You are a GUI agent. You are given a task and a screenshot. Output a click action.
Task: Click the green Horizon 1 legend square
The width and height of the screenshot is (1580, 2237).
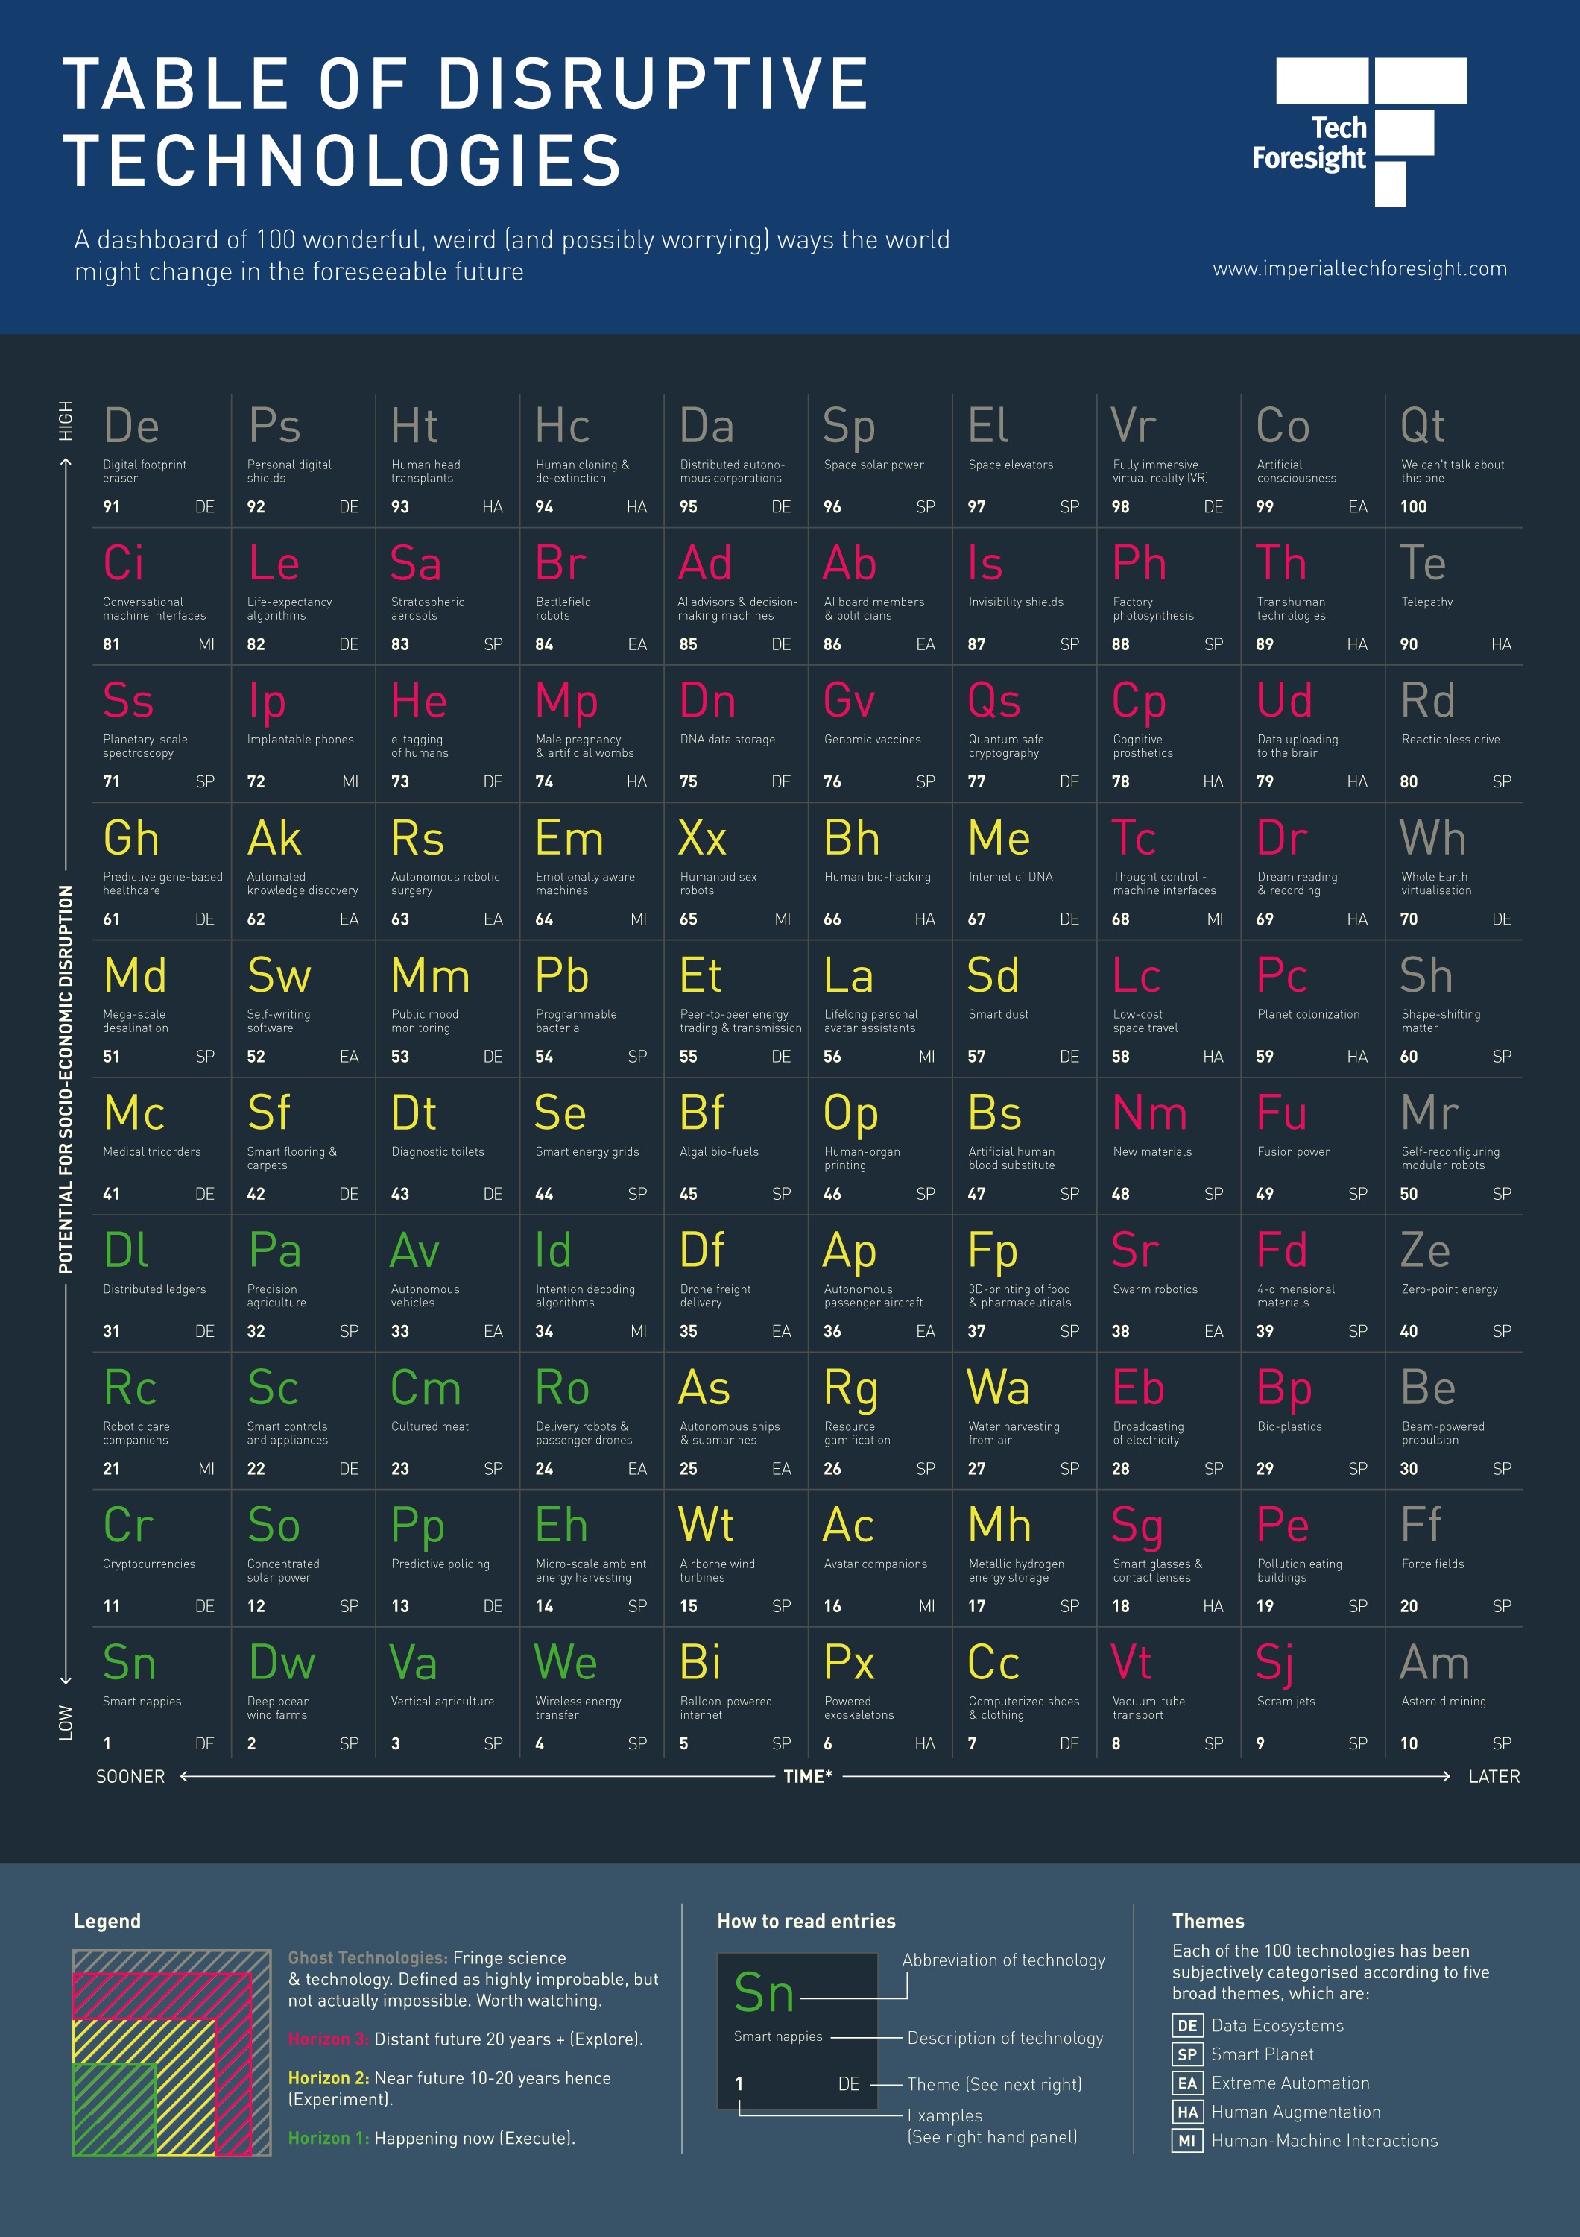click(114, 2109)
